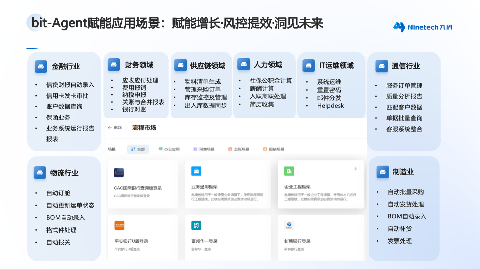Image resolution: width=480 pixels, height=270 pixels.
Task: Download the 企业工程框架 template via download icon
Action: (356, 169)
